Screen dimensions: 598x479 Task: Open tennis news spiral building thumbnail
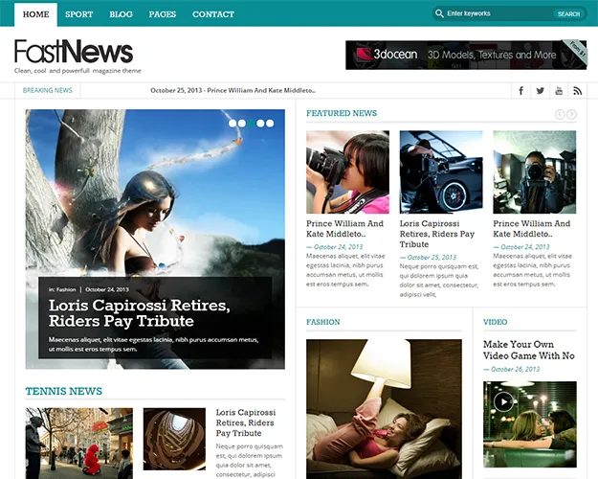tap(174, 439)
